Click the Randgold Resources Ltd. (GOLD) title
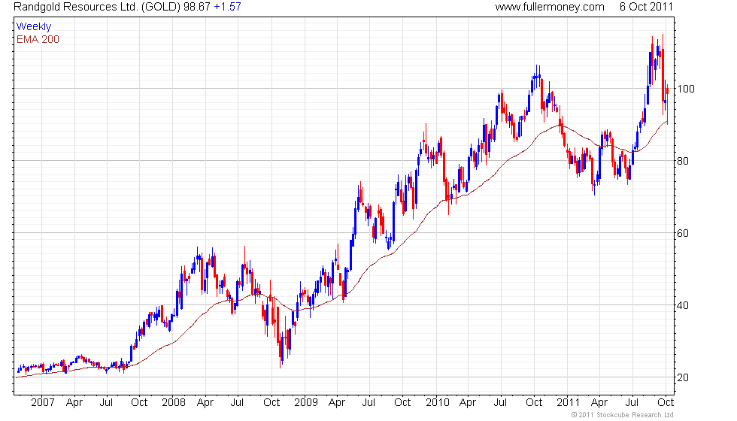Screen dimensions: 737x421 tap(97, 7)
